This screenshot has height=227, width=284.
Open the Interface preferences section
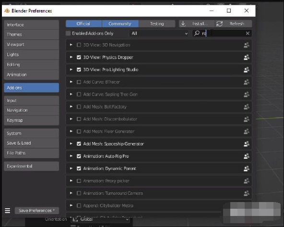coord(32,25)
